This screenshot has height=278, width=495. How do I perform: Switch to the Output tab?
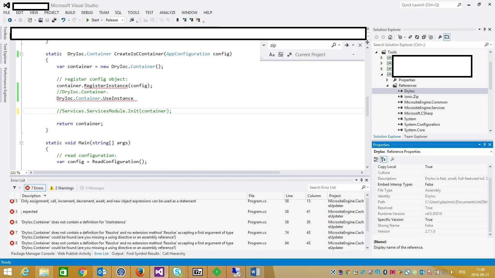point(118,254)
